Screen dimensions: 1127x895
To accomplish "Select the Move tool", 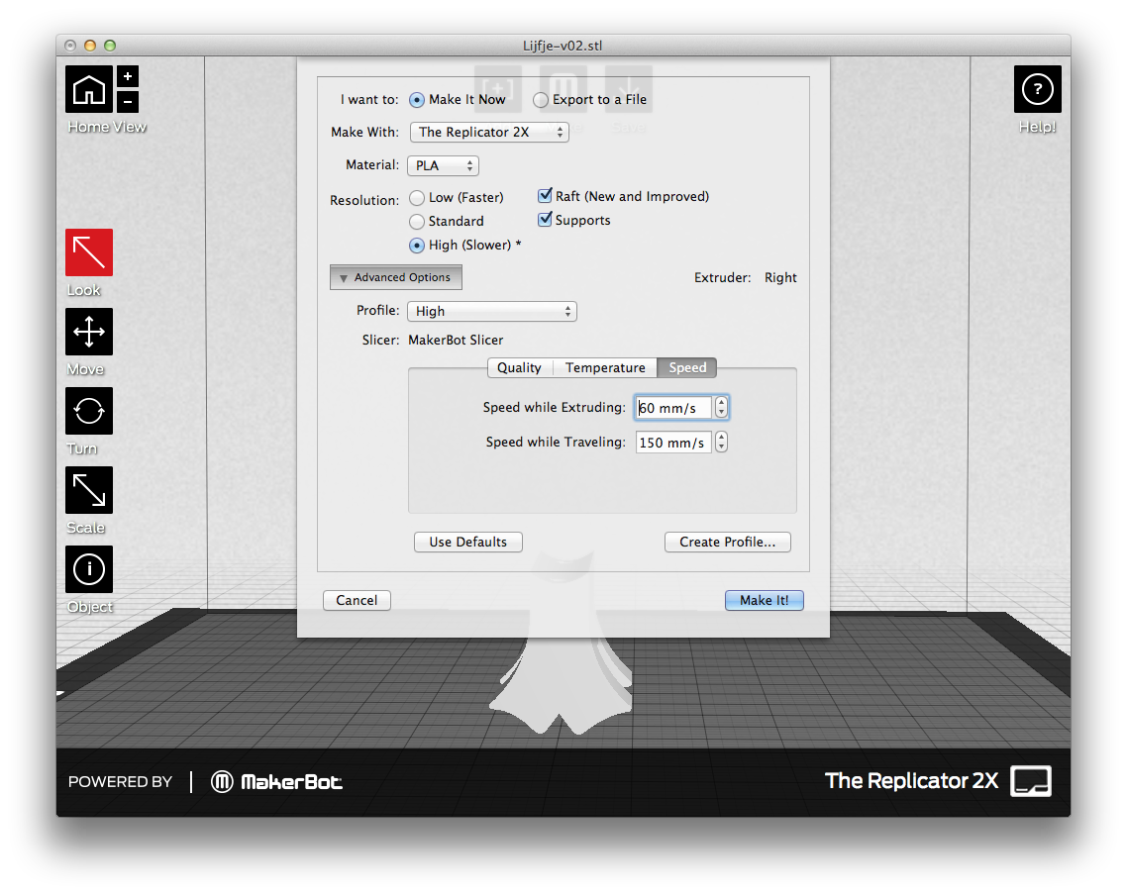I will pos(88,332).
